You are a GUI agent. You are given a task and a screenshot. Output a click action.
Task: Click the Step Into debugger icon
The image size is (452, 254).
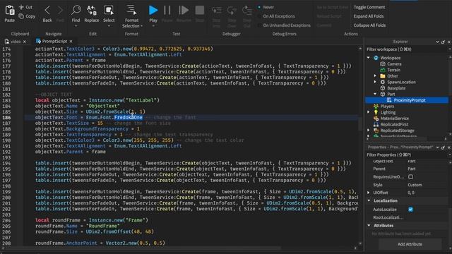coord(217,11)
